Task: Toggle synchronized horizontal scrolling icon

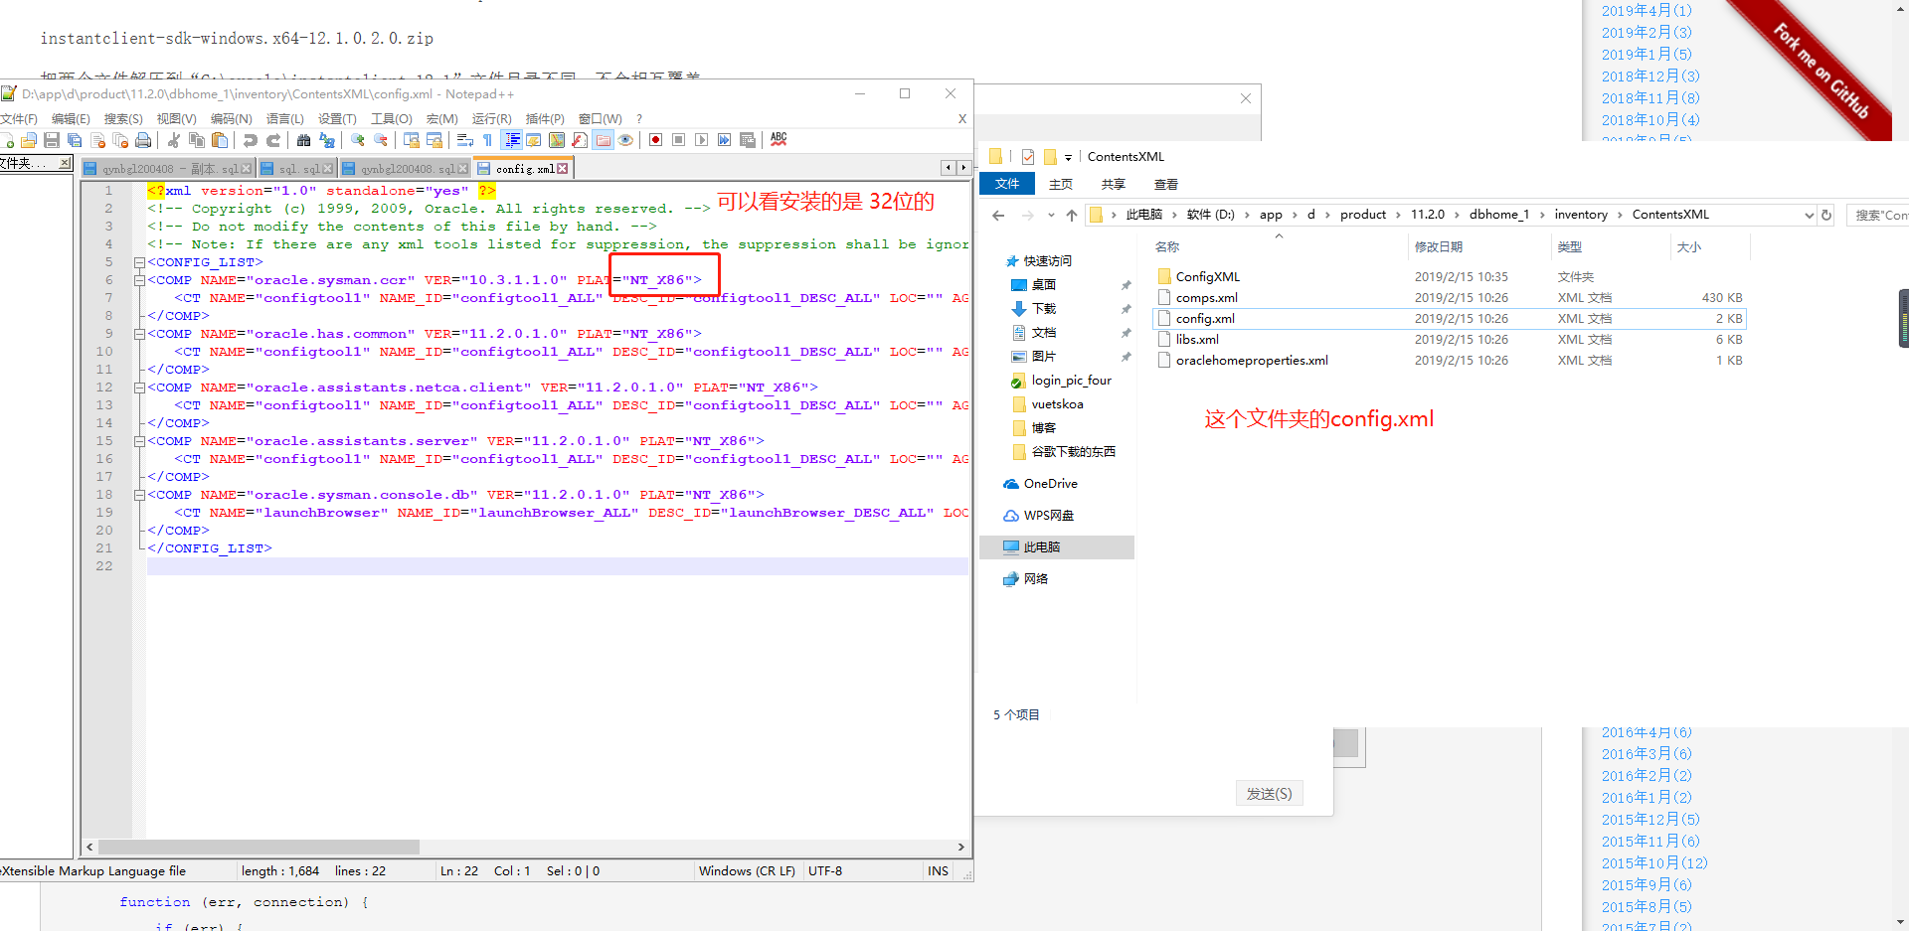Action: click(434, 140)
